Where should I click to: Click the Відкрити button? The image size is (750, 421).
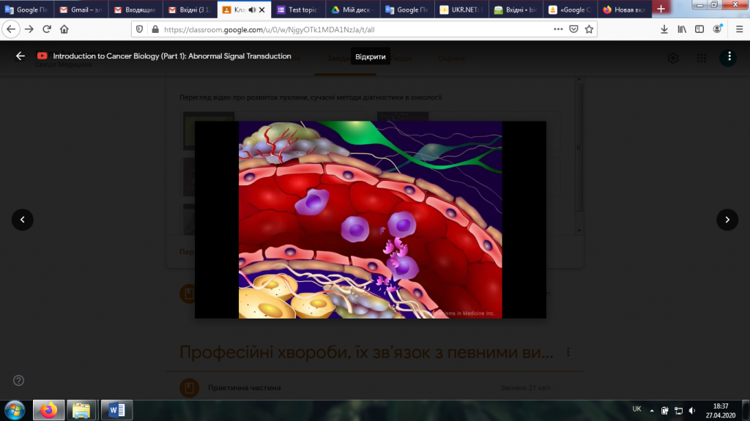[370, 56]
